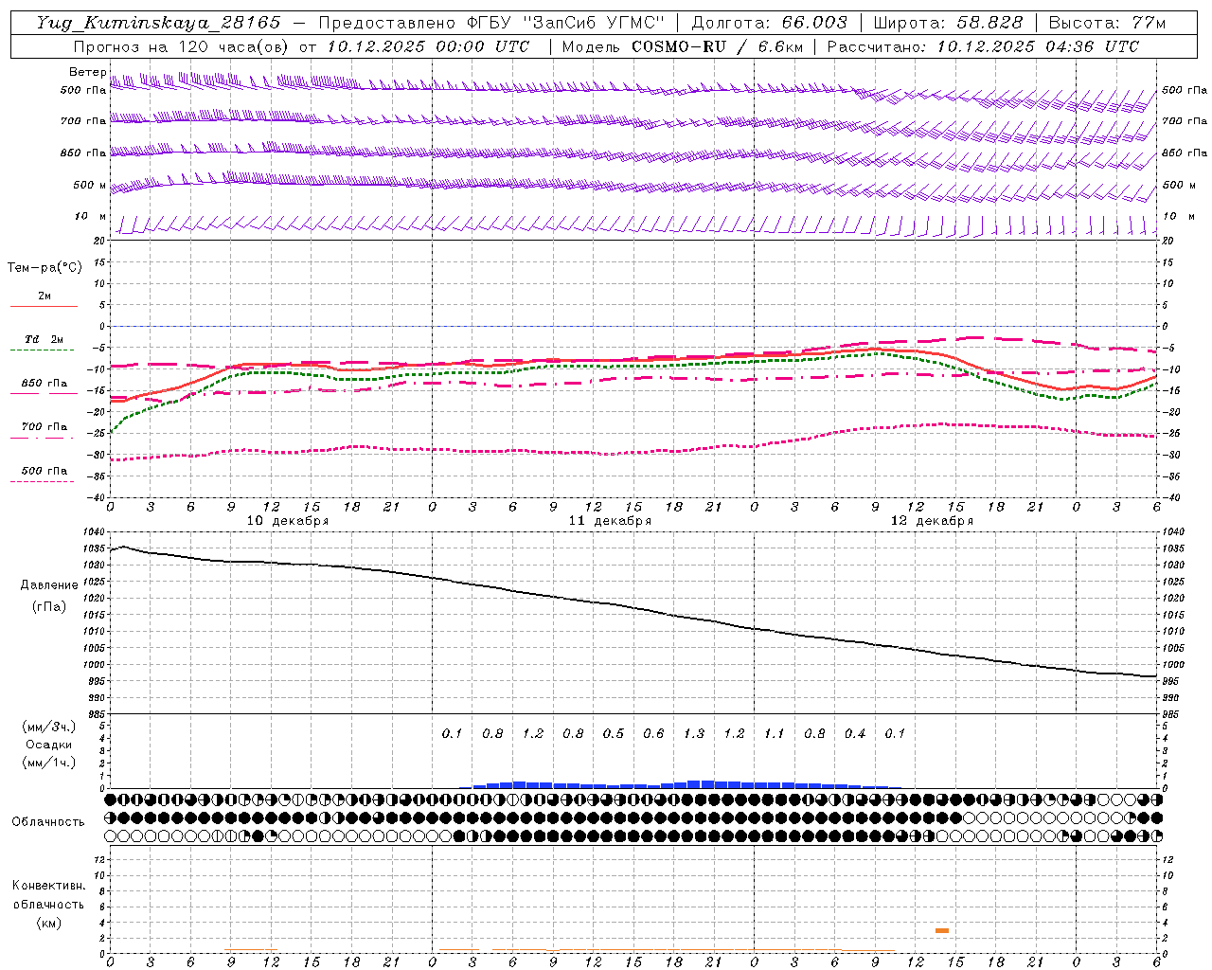Click the Широта: 58.828 value
Screen dimensions: 1212x970
tap(948, 23)
